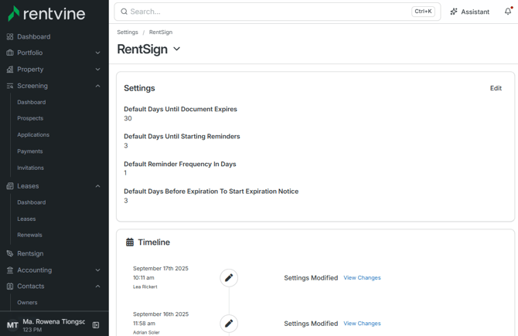Expand the Accounting menu chevron

[97, 270]
